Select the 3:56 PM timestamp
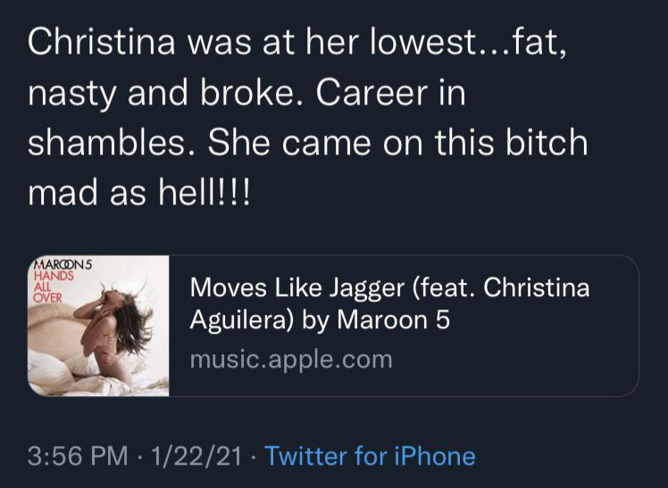 click(79, 457)
